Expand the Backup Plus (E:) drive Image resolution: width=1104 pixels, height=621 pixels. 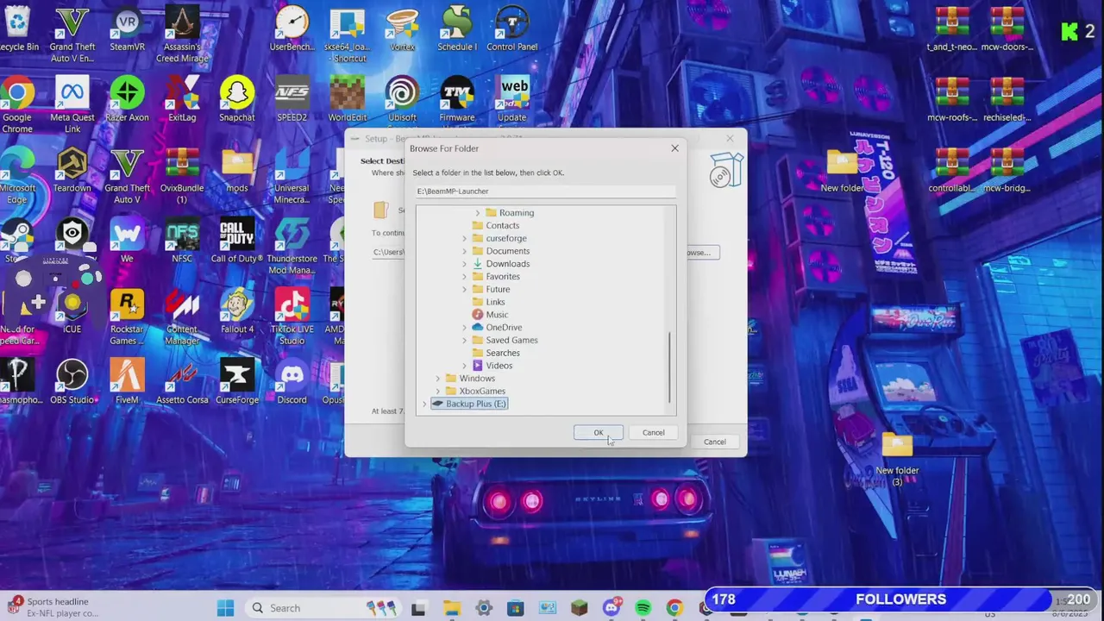tap(424, 404)
